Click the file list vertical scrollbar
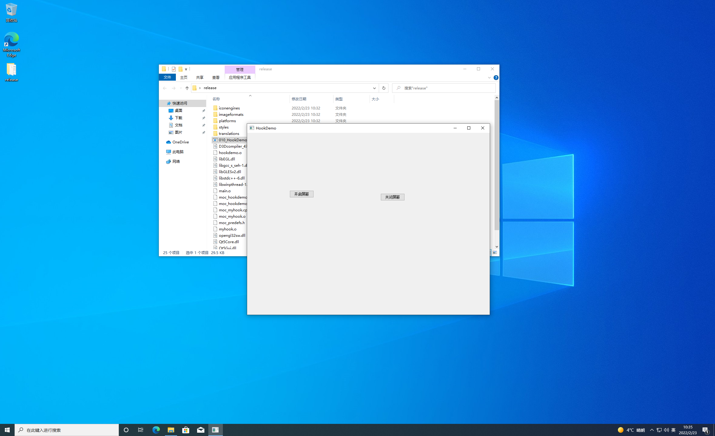Screen dimensions: 715x436 pos(496,165)
